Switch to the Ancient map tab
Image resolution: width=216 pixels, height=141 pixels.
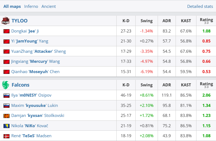coord(49,6)
